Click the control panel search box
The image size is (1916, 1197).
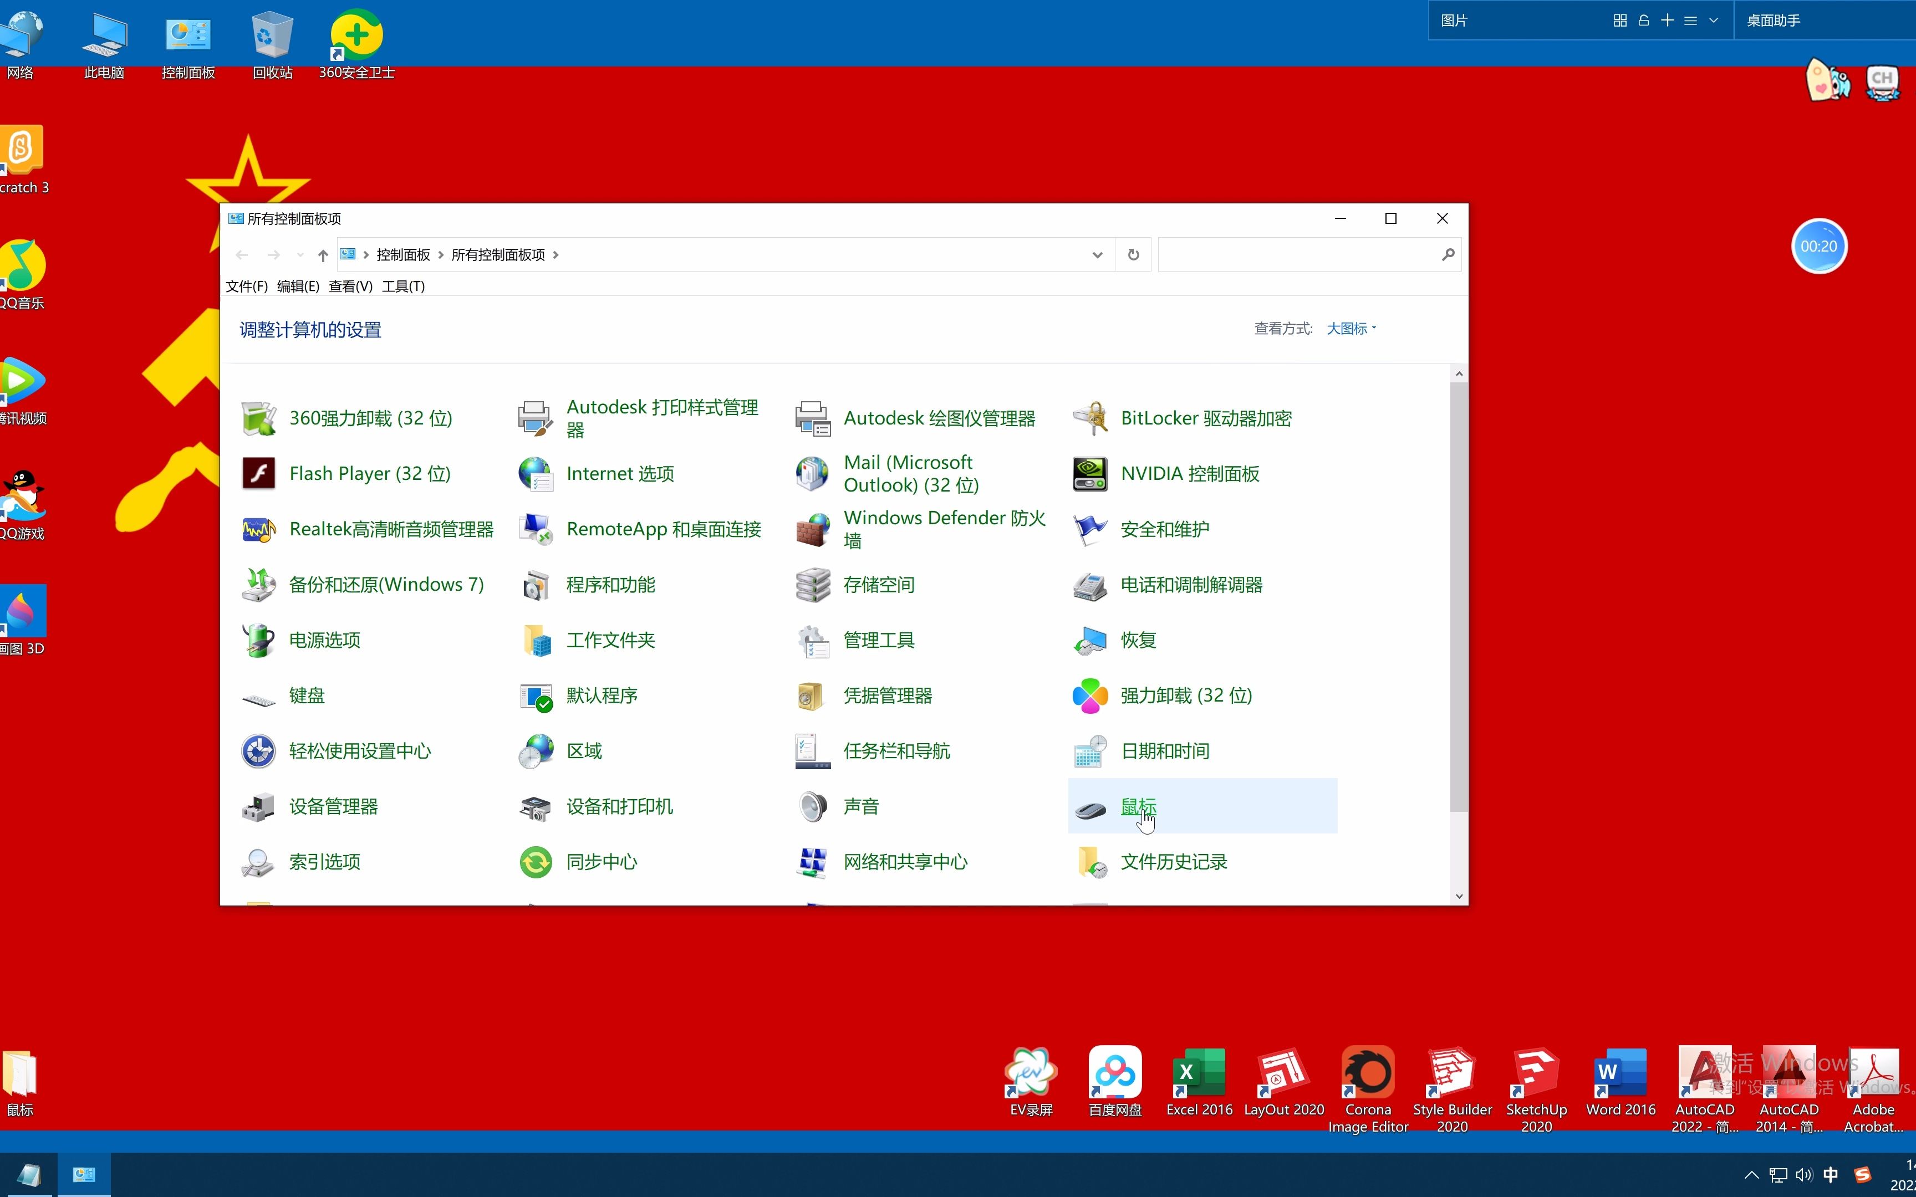pos(1298,255)
